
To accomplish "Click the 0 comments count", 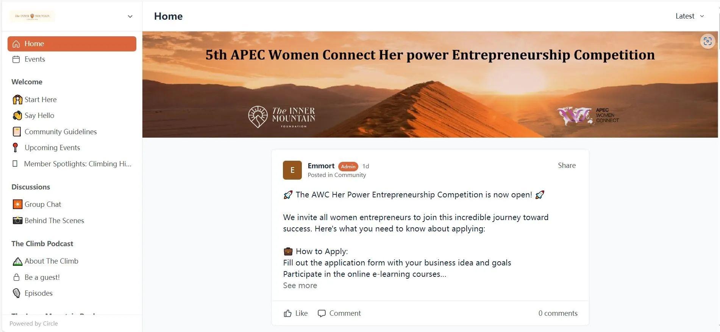I will coord(558,313).
